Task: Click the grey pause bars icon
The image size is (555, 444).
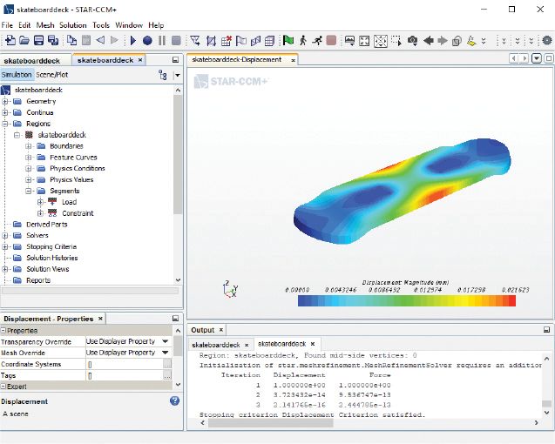Action: pos(162,41)
